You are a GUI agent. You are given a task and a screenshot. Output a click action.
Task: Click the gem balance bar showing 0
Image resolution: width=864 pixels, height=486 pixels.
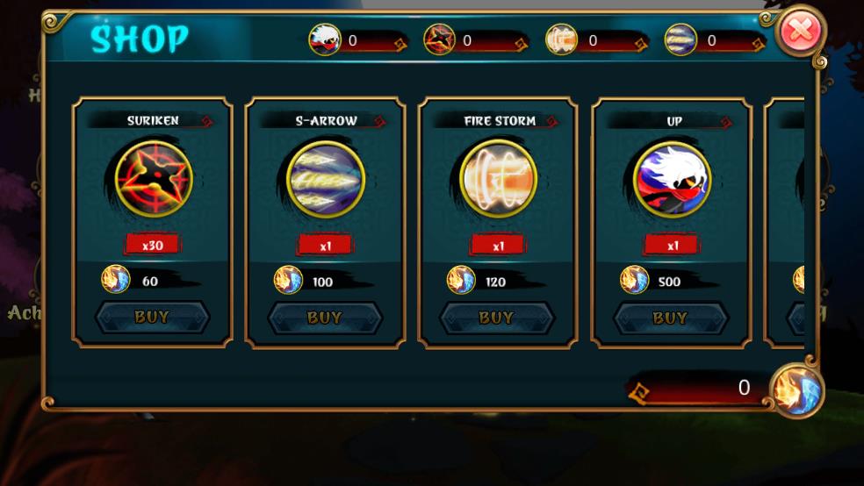pyautogui.click(x=700, y=389)
